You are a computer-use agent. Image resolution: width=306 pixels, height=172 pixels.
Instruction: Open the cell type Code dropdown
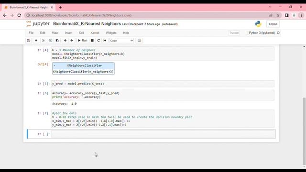(x=121, y=41)
